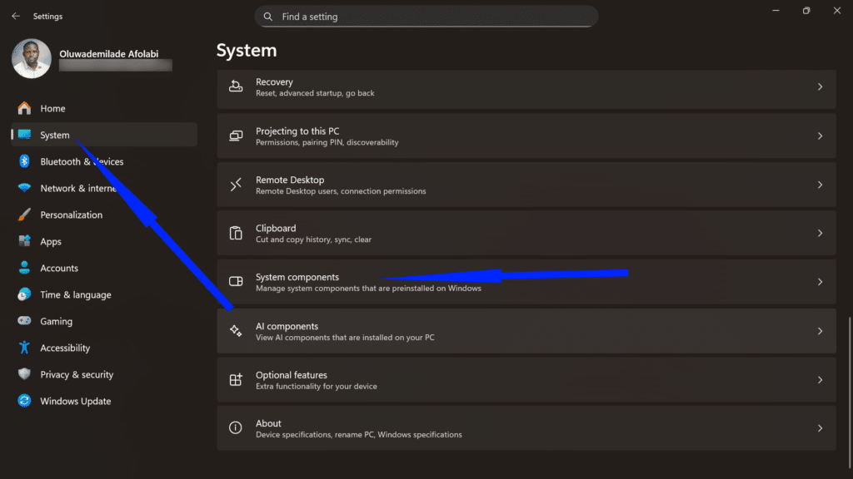Click the Accessibility person icon
This screenshot has width=853, height=479.
(25, 348)
